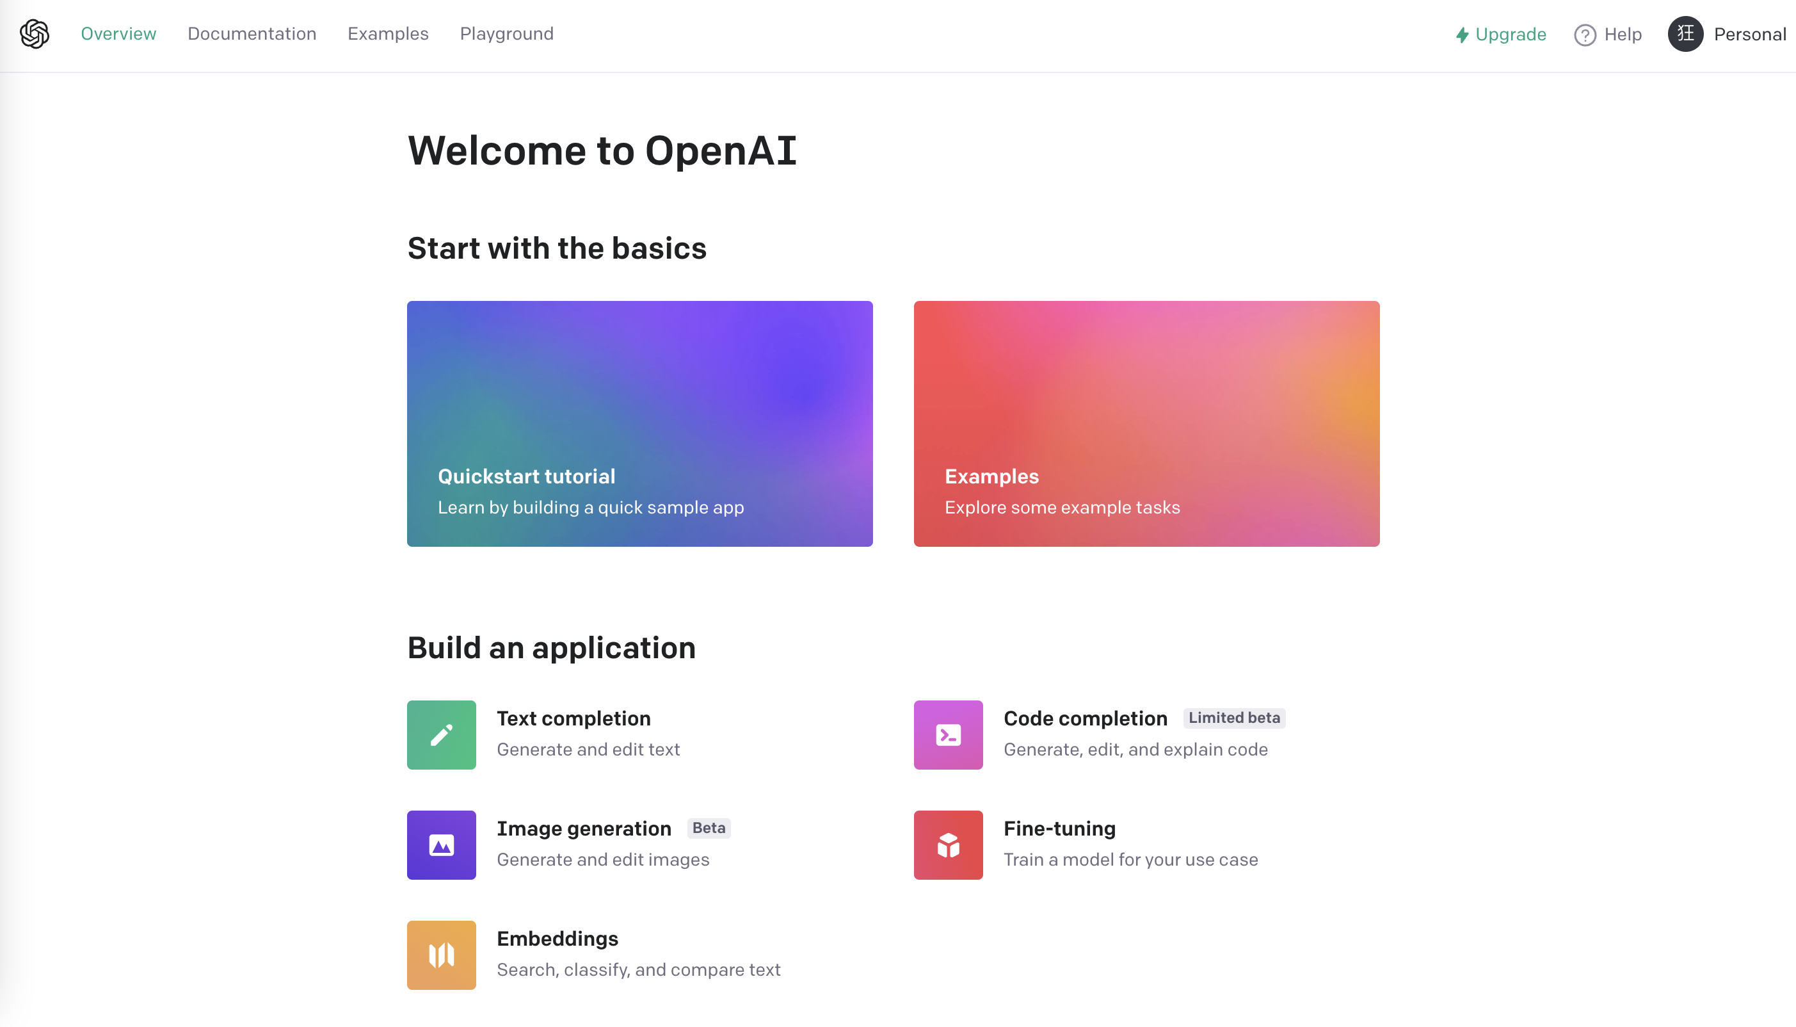1796x1027 pixels.
Task: Click the OpenAI logo icon top left
Action: tap(35, 33)
